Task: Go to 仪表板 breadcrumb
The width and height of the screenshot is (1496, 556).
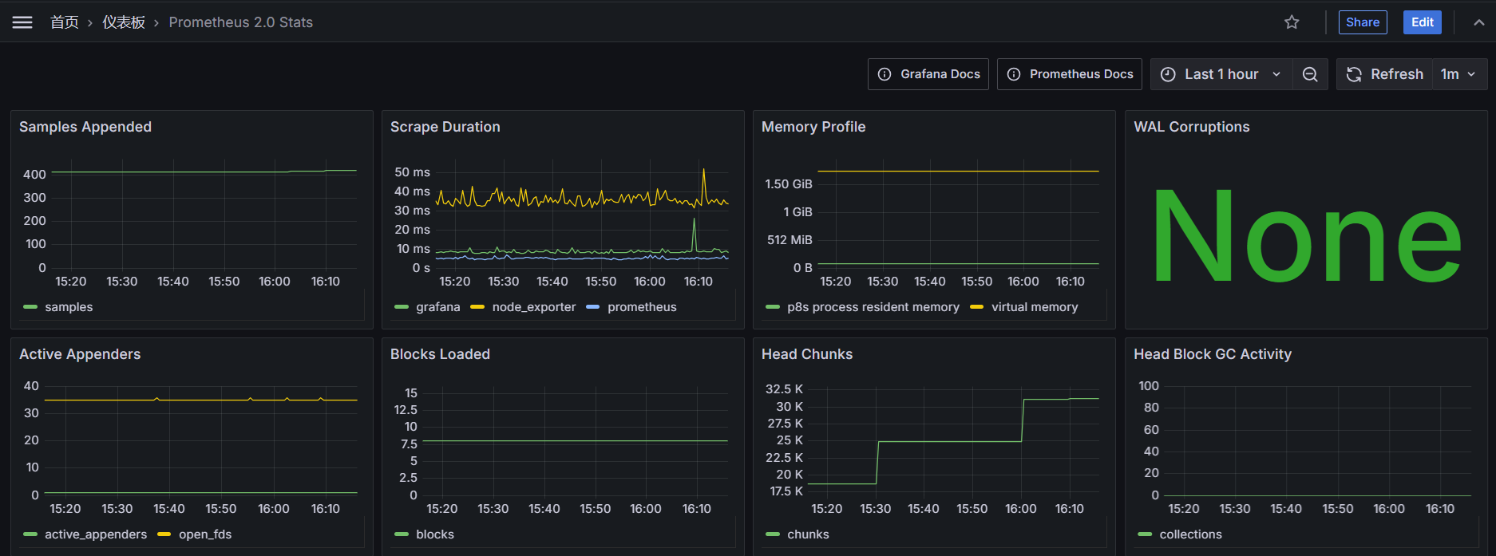Action: [124, 22]
